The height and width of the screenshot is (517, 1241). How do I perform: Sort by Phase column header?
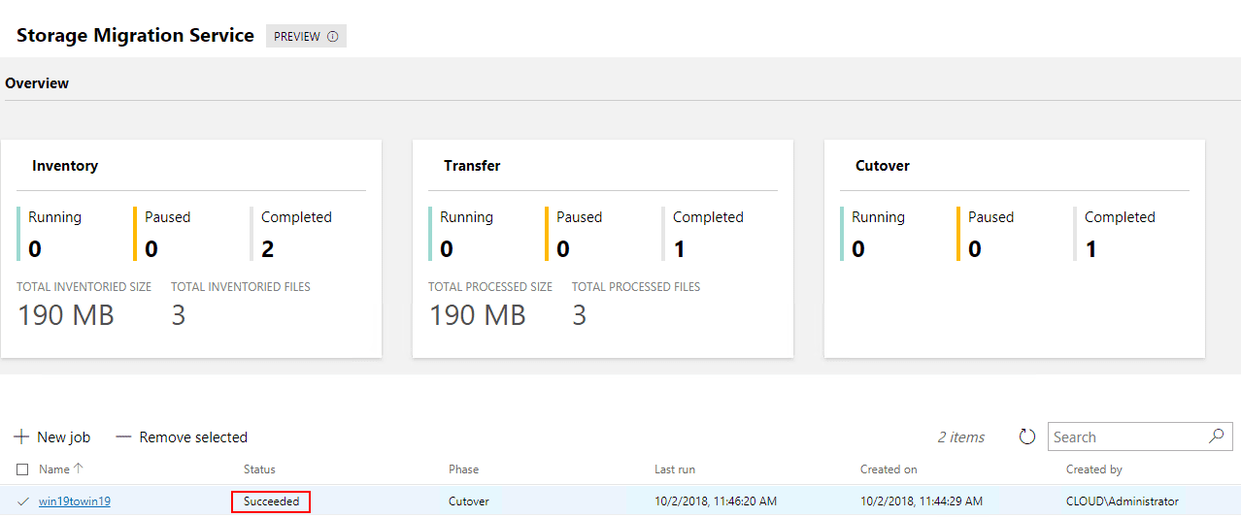(463, 469)
